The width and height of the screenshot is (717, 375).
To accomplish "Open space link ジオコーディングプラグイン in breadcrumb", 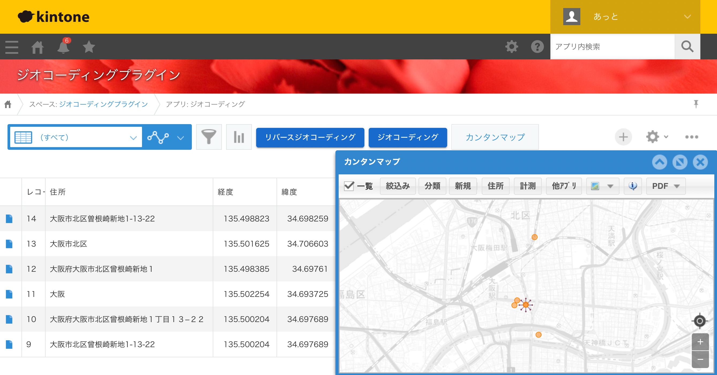I will (x=103, y=104).
